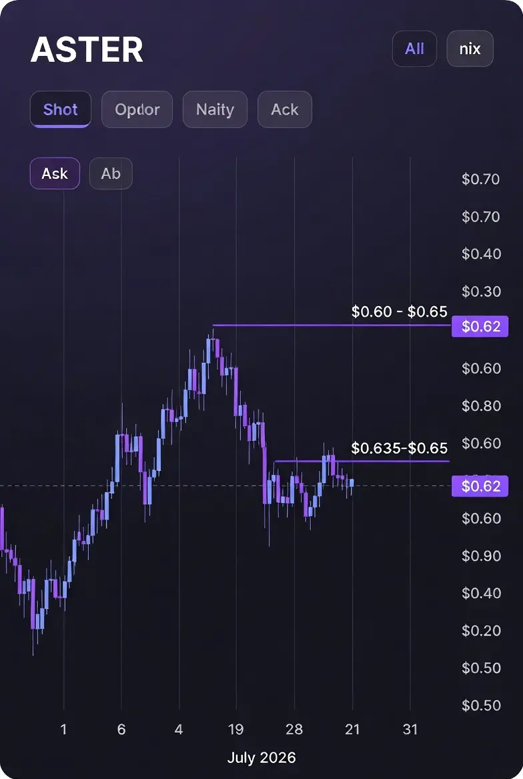
Task: Switch to the Opdor tab
Action: click(137, 109)
